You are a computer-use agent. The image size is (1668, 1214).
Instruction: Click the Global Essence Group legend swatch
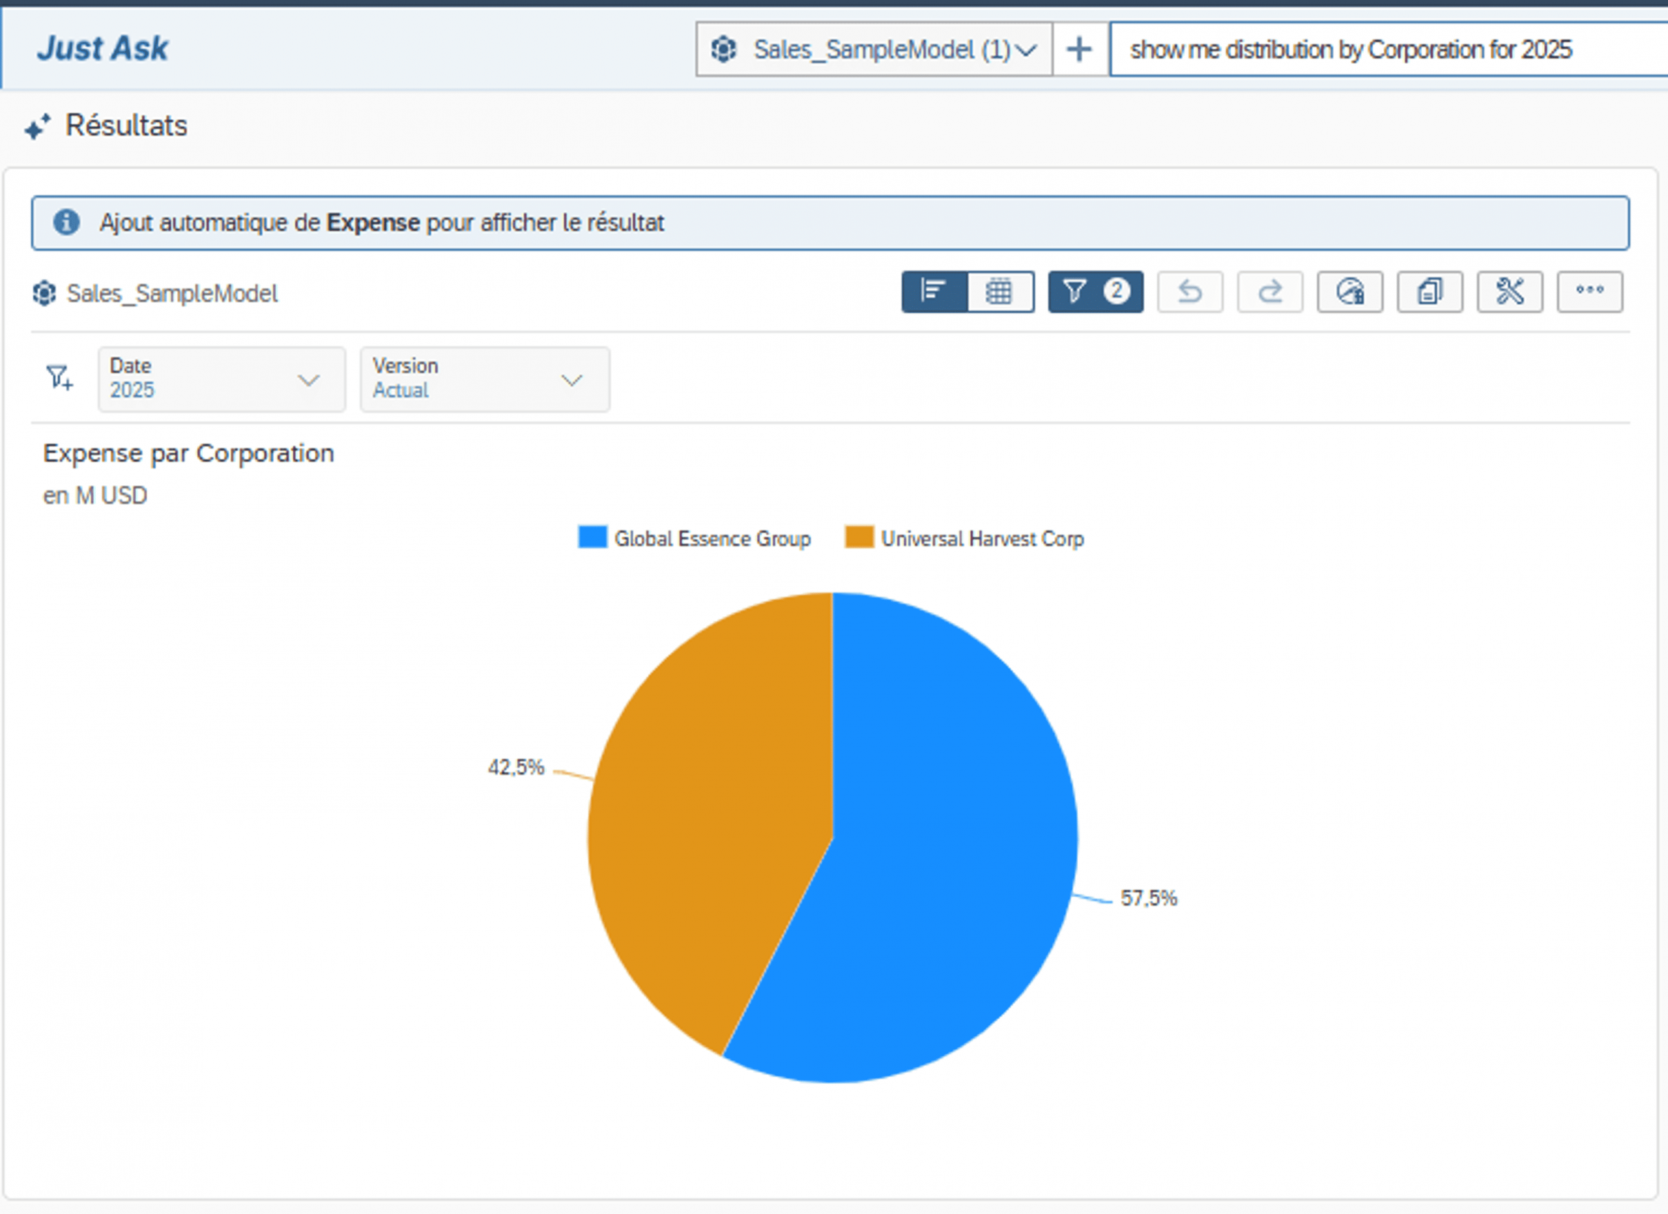point(592,537)
